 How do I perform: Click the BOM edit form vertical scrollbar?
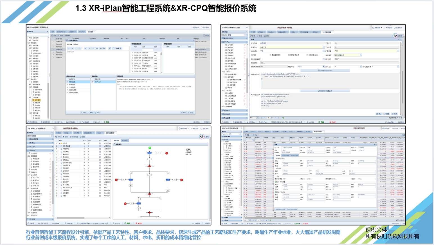coord(401,78)
